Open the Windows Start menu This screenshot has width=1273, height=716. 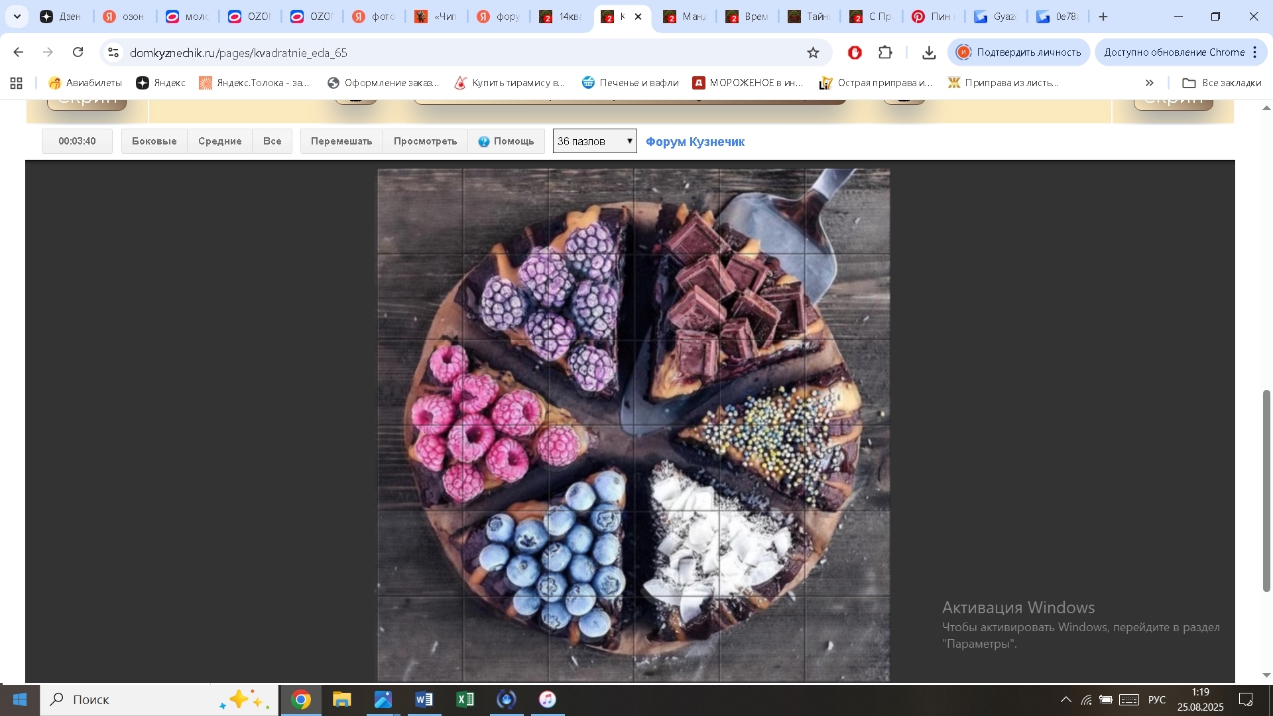19,699
